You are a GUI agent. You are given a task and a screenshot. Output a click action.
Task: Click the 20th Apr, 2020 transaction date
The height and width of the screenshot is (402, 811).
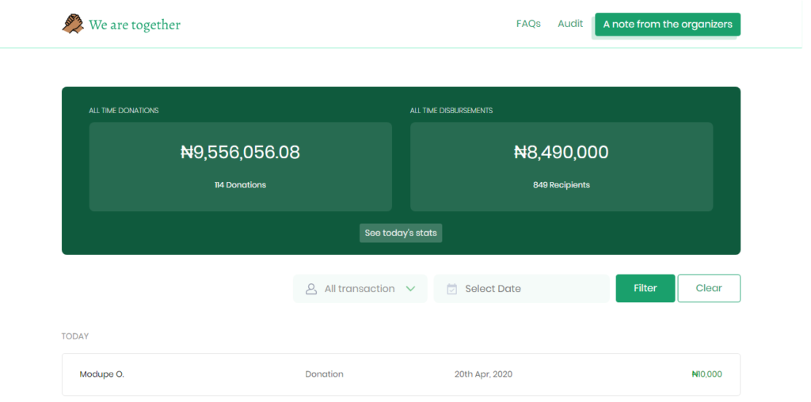[483, 374]
